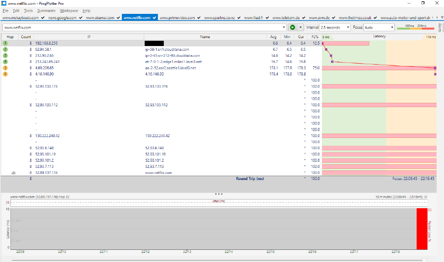Click the Min column header
The height and width of the screenshot is (262, 444).
click(287, 37)
